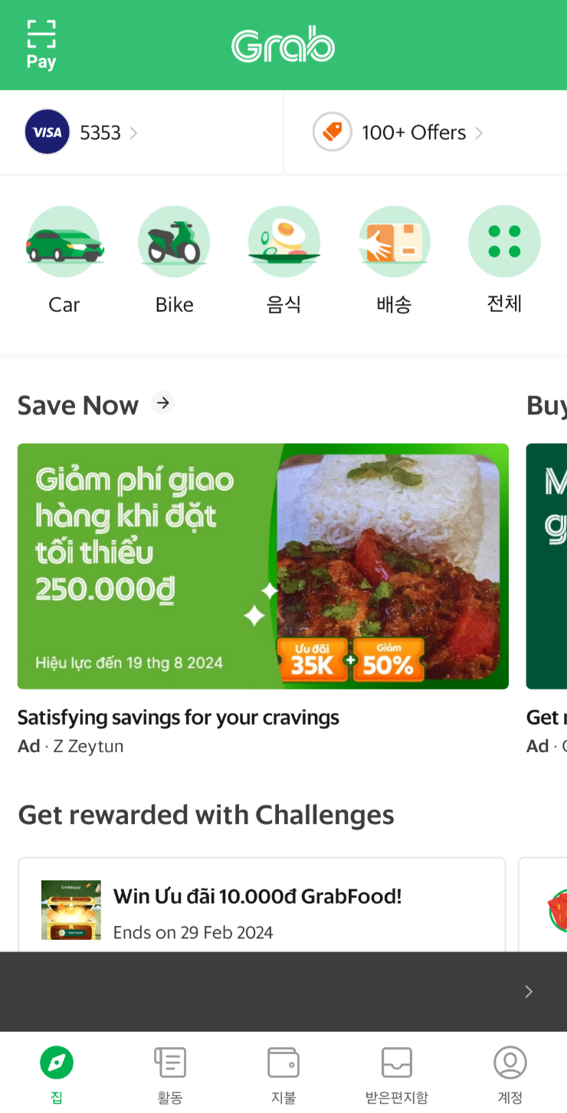567x1113 pixels.
Task: Open 전체 all services icon
Action: pyautogui.click(x=504, y=242)
